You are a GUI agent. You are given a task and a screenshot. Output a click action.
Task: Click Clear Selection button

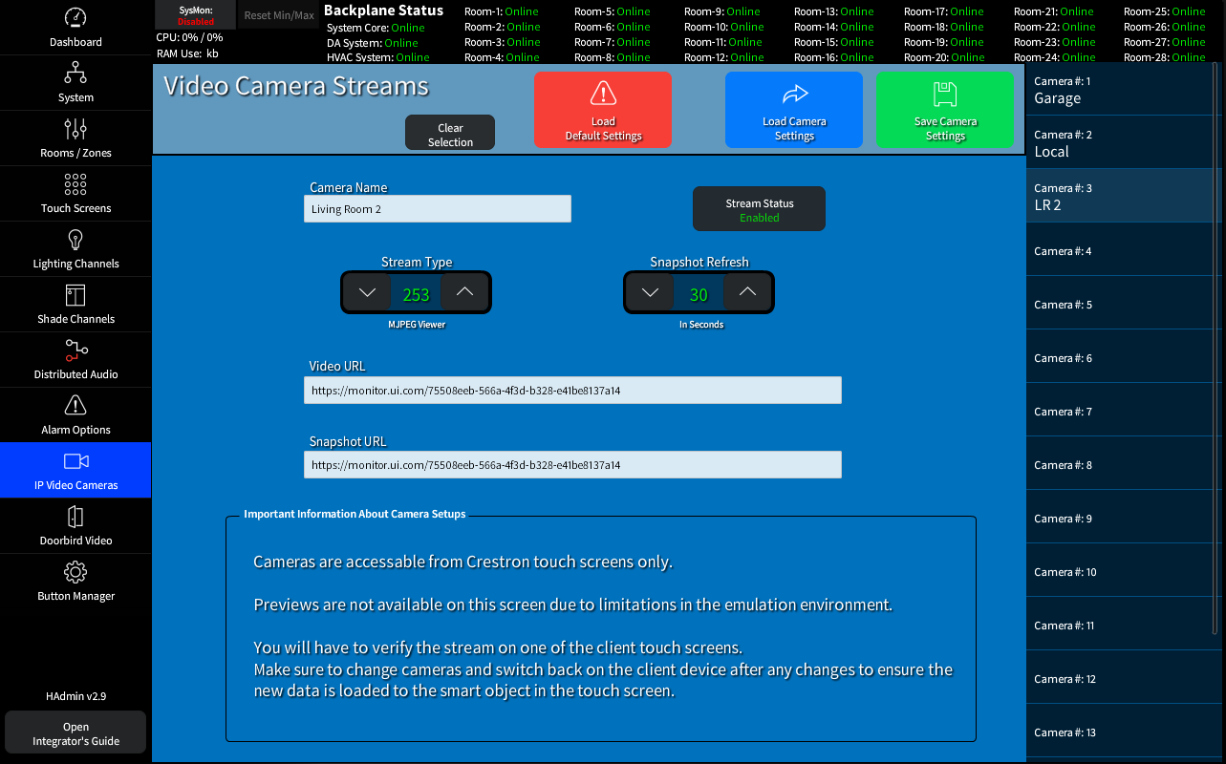click(450, 133)
